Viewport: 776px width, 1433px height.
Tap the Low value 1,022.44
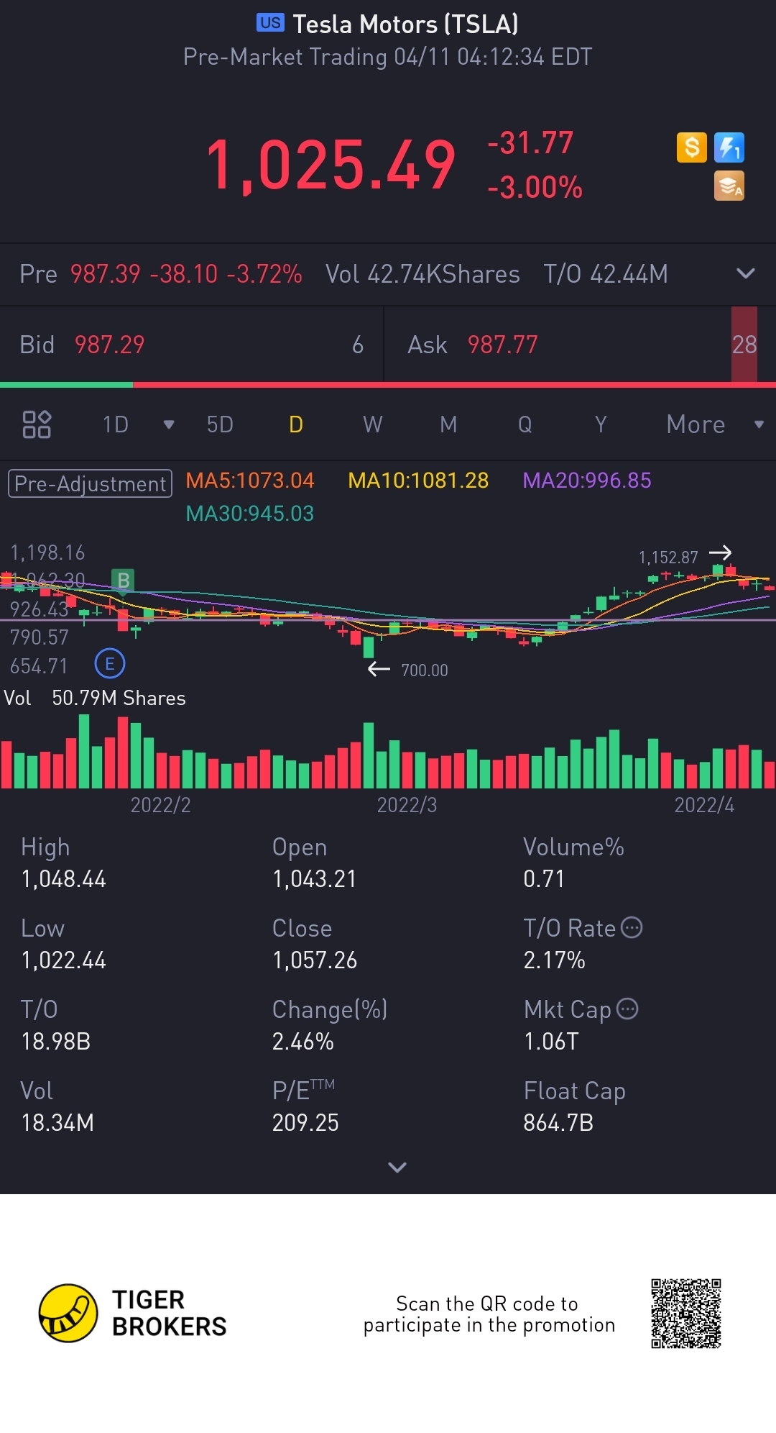(64, 960)
